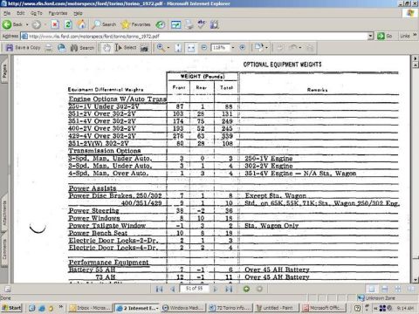Open the Edit menu
Screen dimensions: 419x314
(21, 13)
